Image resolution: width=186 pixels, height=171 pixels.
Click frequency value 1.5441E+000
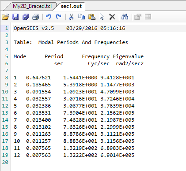(80, 78)
